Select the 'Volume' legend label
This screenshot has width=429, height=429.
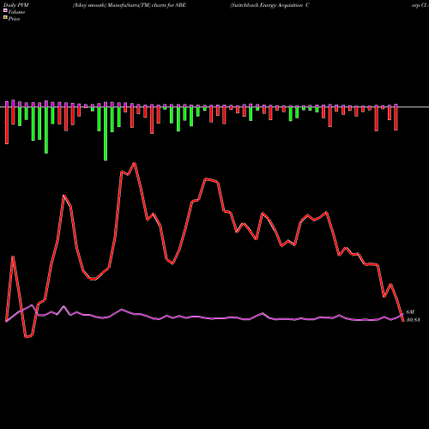pyautogui.click(x=16, y=12)
